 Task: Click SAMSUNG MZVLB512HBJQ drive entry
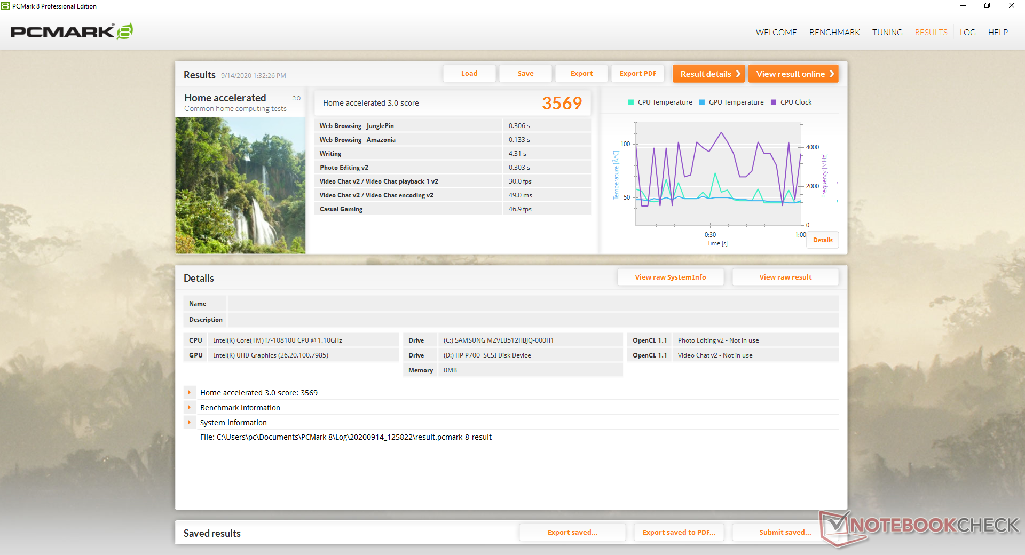click(498, 340)
